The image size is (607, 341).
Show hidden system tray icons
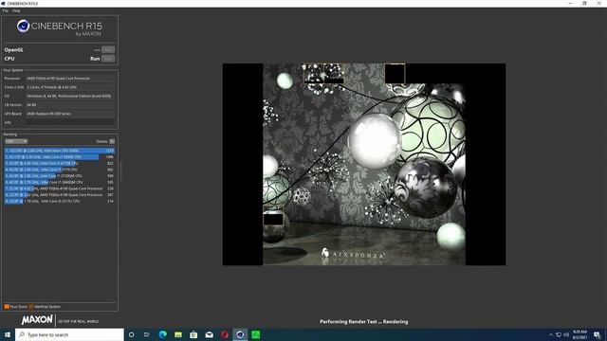(551, 334)
